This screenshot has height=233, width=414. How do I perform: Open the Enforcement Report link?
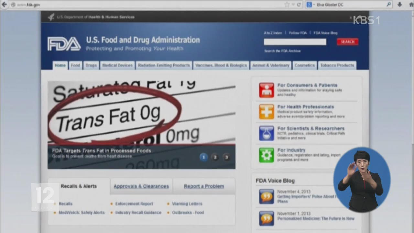(x=134, y=204)
